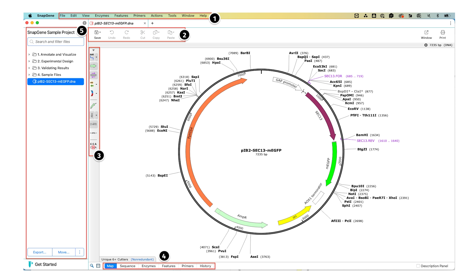Open dropdown arrow beside the enzymes SalI icon
Viewport: 471px width, 277px height.
coord(96,57)
